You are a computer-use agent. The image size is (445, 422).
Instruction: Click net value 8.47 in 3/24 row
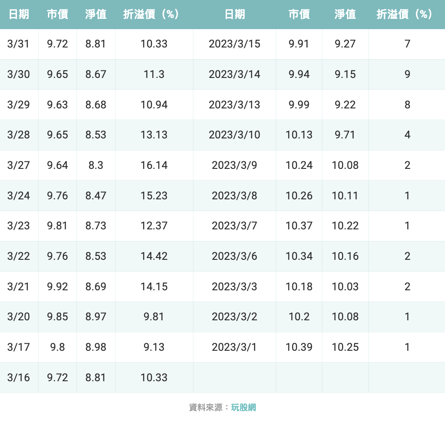click(96, 196)
